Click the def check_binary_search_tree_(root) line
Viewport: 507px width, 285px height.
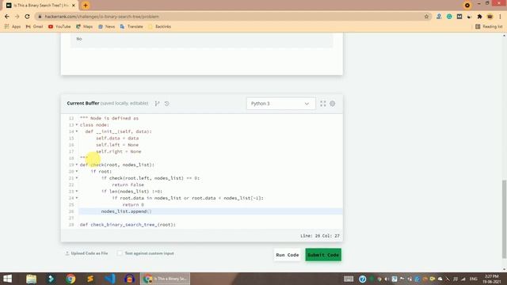pos(128,225)
